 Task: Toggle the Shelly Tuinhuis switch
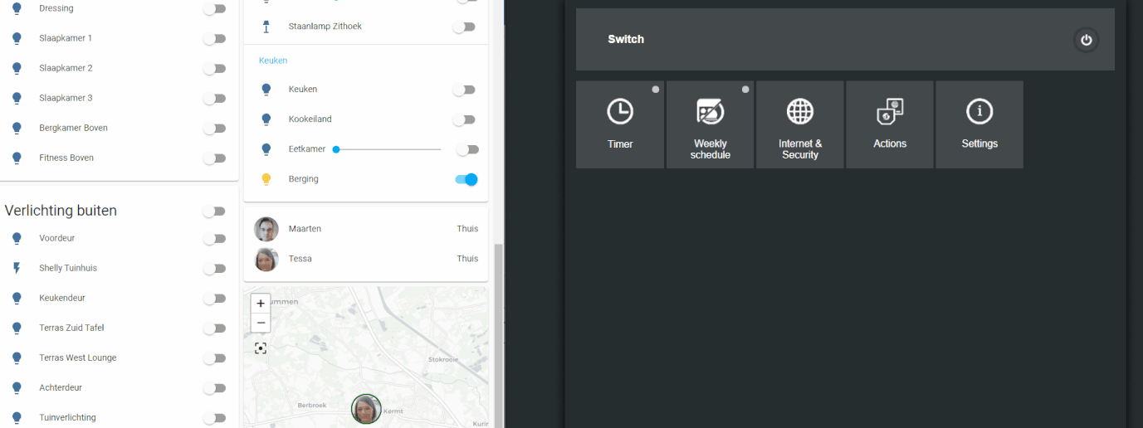[215, 268]
